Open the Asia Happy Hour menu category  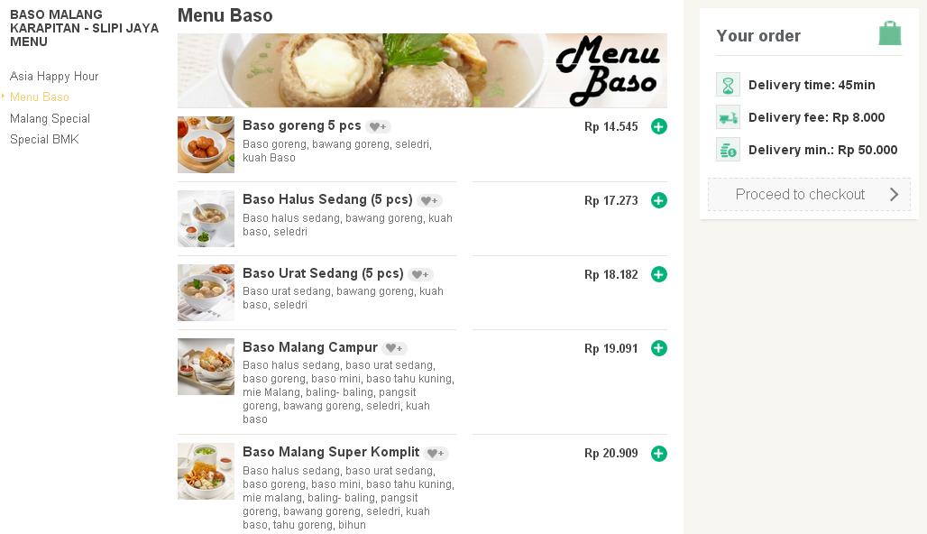(x=54, y=77)
